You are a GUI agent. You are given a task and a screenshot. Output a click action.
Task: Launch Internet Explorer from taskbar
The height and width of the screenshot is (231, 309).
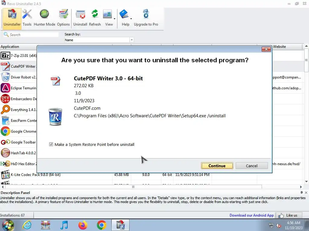[27, 225]
